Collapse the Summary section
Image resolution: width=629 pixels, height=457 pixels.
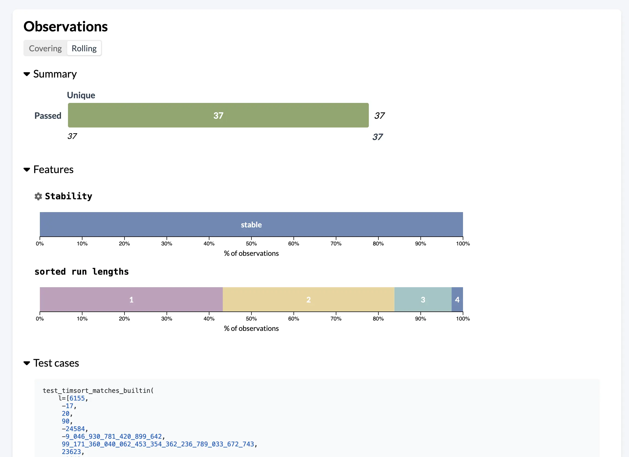pos(27,74)
